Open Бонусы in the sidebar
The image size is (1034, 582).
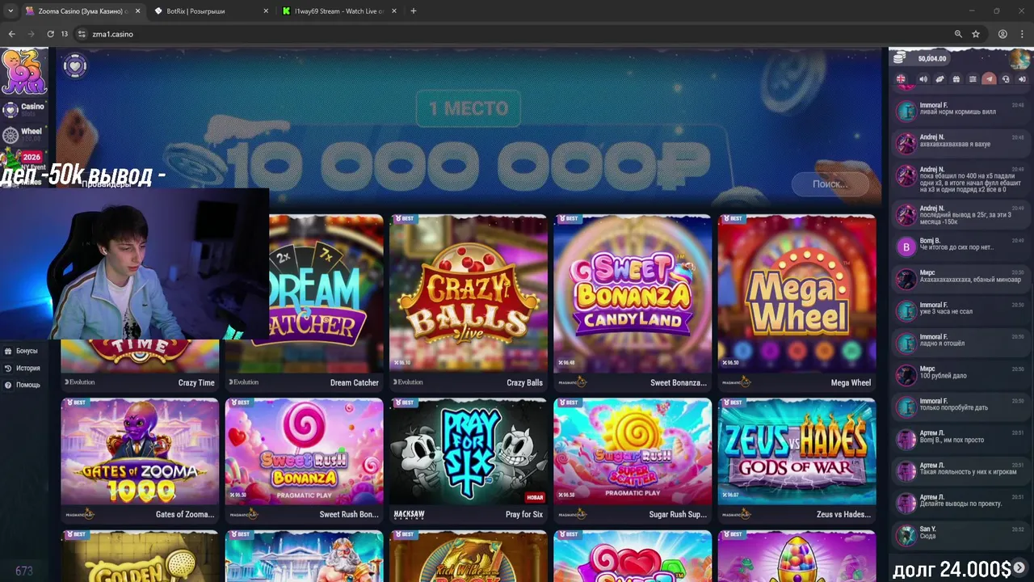22,351
